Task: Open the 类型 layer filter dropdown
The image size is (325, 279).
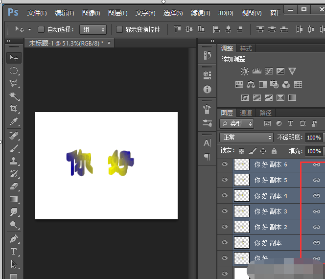Action: tap(237, 124)
